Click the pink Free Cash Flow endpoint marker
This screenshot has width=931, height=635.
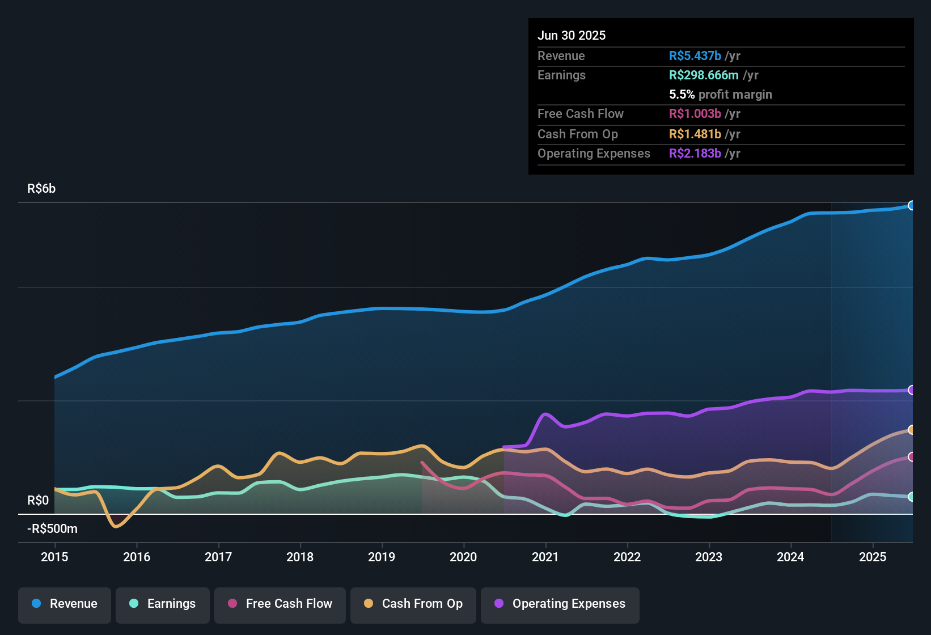(912, 456)
